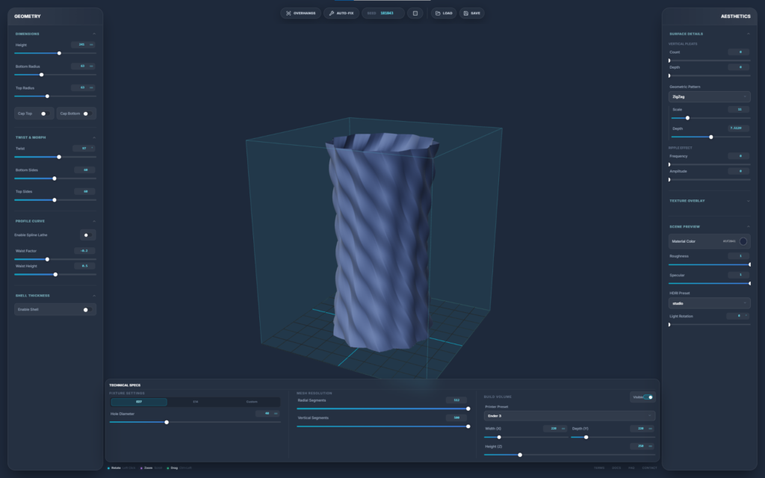The width and height of the screenshot is (765, 478).
Task: Toggle the Cap Top switch
Action: (x=44, y=114)
